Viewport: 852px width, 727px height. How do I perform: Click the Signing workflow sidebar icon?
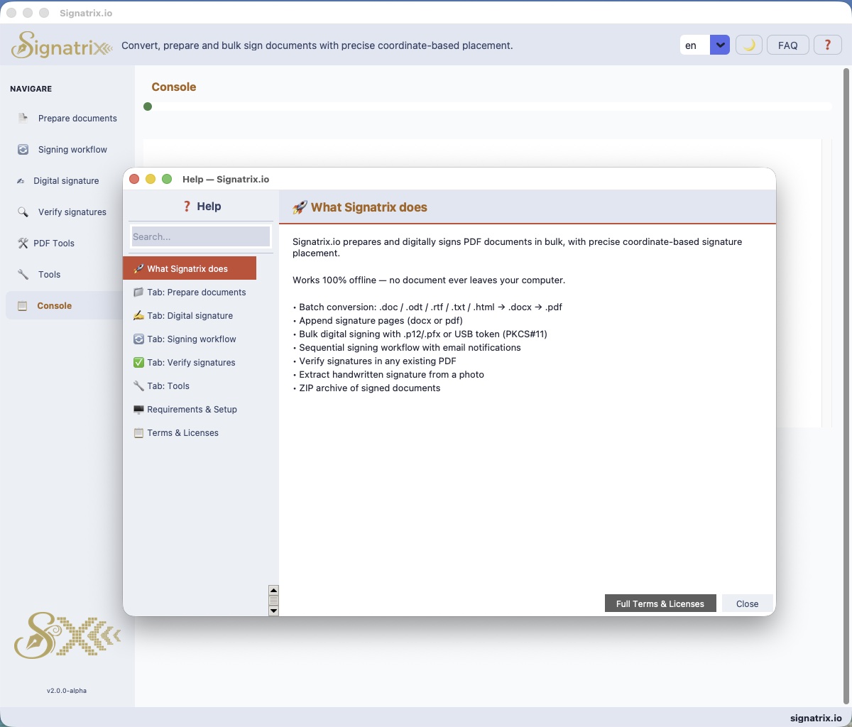pyautogui.click(x=23, y=150)
